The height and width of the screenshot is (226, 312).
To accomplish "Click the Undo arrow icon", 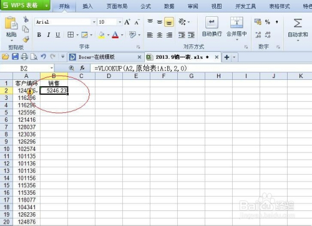I will pyautogui.click(x=43, y=56).
